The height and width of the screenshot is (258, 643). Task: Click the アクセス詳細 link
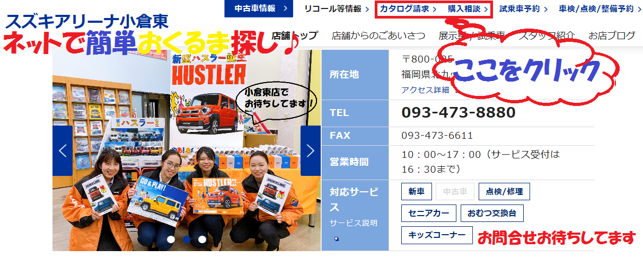pyautogui.click(x=426, y=90)
